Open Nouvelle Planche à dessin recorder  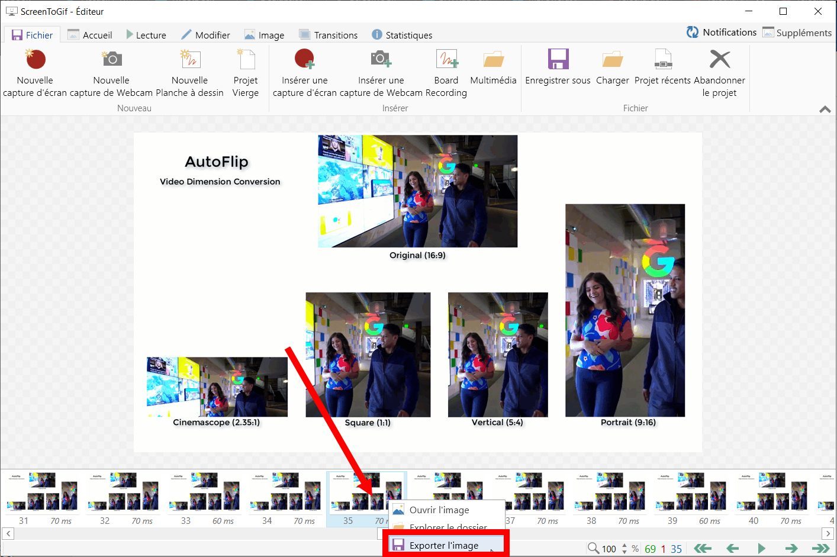189,73
